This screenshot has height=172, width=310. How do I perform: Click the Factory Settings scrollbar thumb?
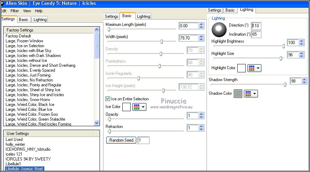96,45
